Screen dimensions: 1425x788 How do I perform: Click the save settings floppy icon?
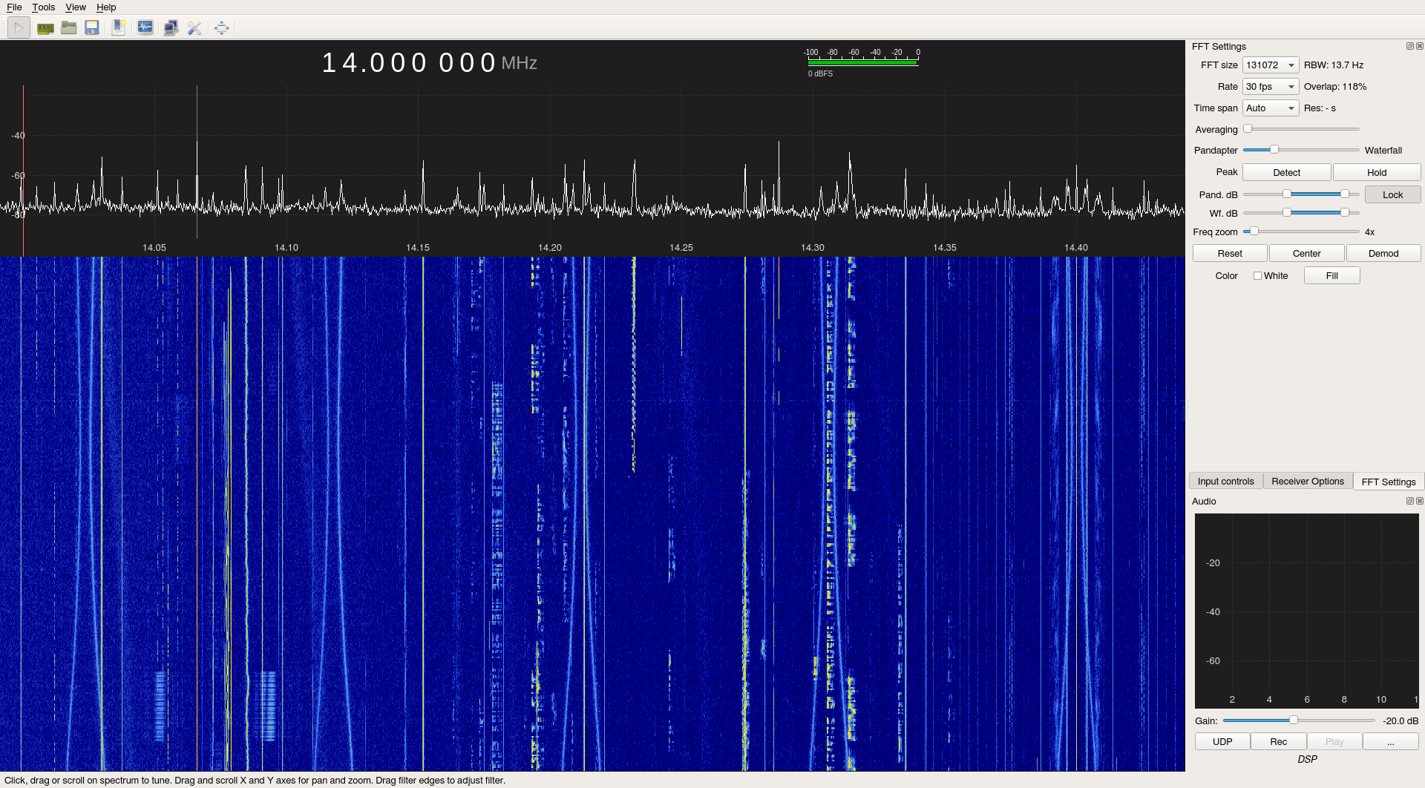pos(92,28)
